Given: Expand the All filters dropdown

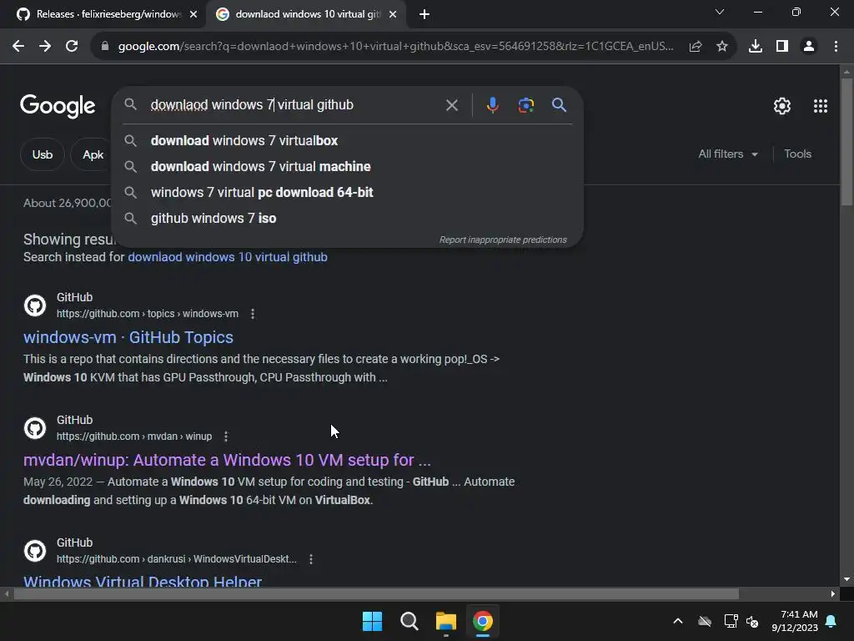Looking at the screenshot, I should (x=727, y=154).
